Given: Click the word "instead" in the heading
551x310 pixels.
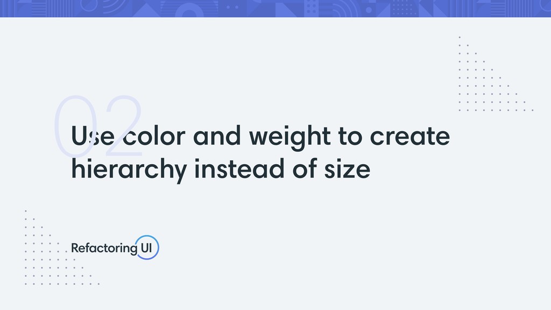Looking at the screenshot, I should click(239, 168).
